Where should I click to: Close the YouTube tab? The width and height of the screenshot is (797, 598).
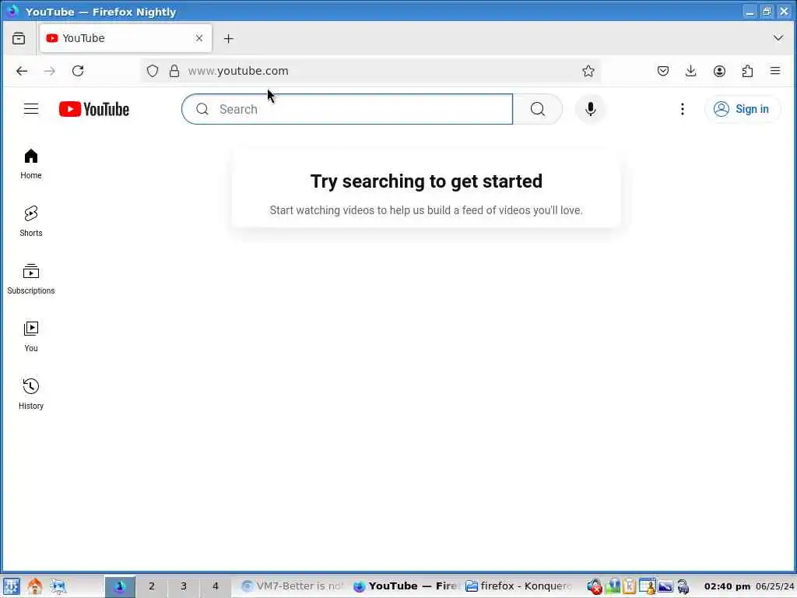199,38
